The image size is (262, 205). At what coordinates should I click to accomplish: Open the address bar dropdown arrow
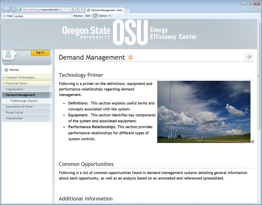pyautogui.click(x=69, y=9)
